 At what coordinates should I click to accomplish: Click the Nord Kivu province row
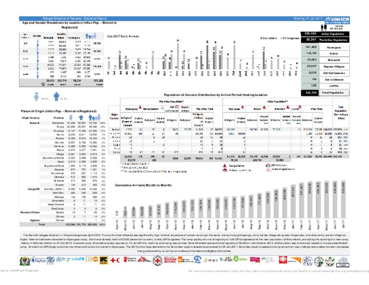point(73,193)
